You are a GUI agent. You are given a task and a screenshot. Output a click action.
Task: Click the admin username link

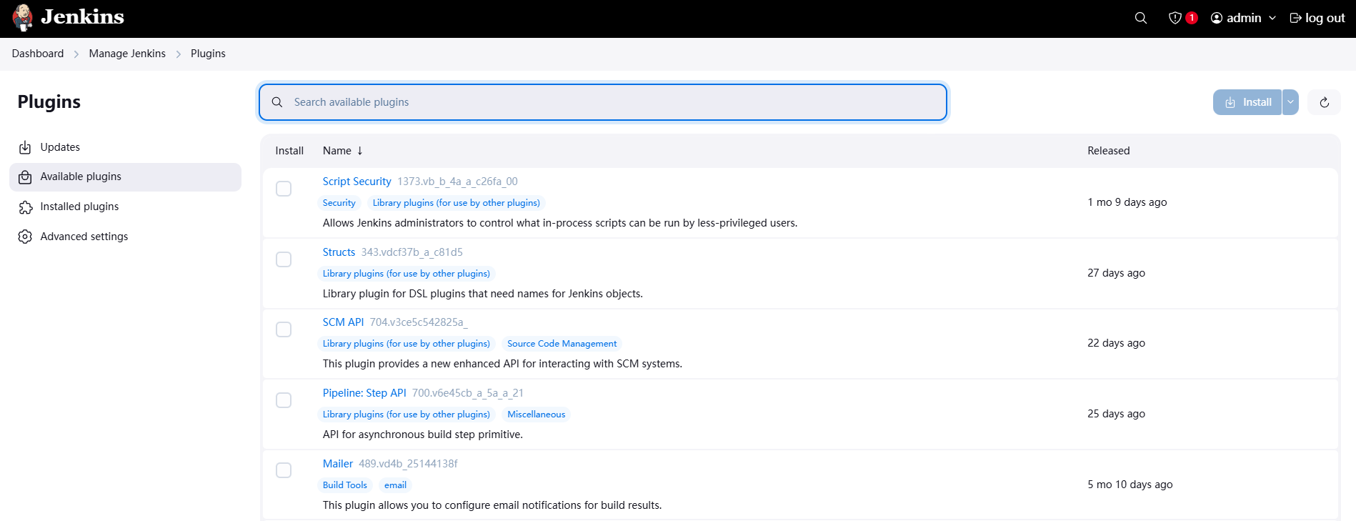click(x=1244, y=18)
